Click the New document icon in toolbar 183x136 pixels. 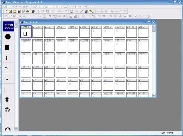[6, 11]
